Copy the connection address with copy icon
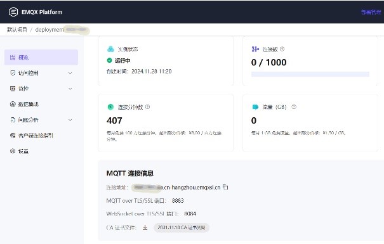Screen dimensions: 384x244 click(x=225, y=188)
